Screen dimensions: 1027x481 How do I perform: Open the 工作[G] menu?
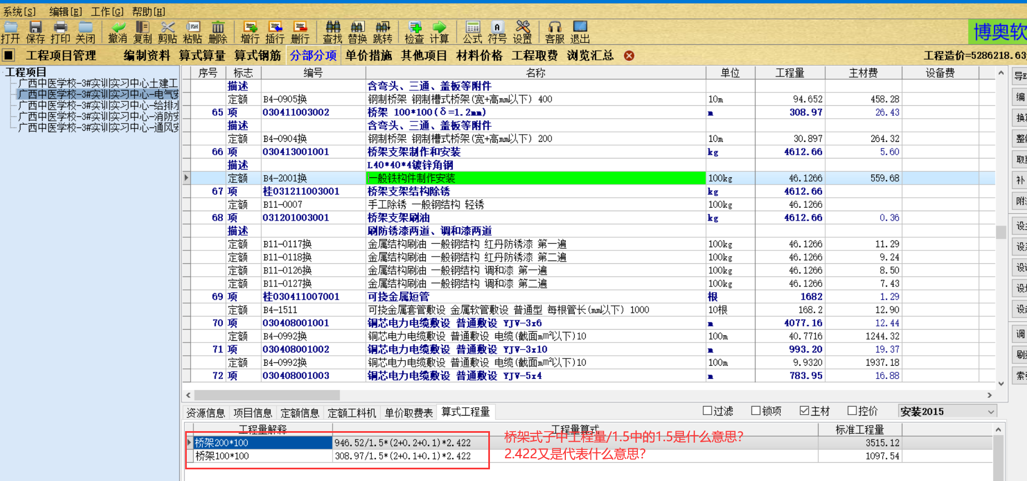point(107,12)
